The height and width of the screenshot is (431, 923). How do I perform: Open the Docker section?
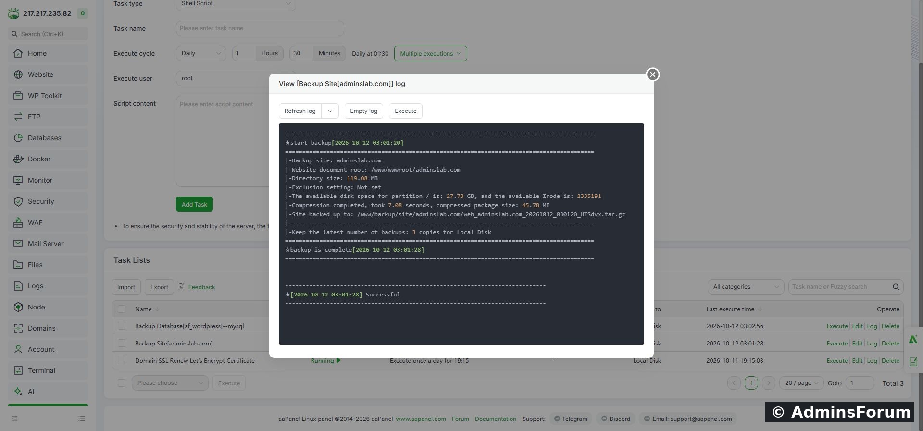(x=48, y=159)
